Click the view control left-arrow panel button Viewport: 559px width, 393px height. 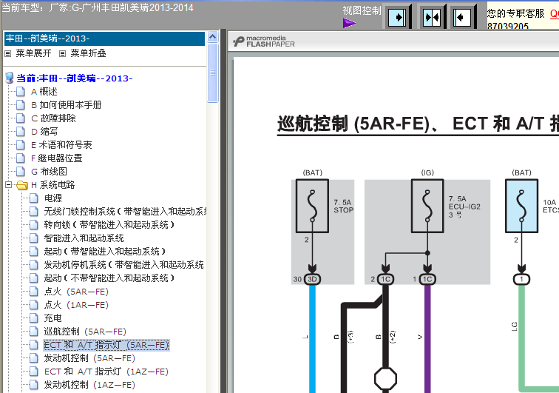[463, 17]
